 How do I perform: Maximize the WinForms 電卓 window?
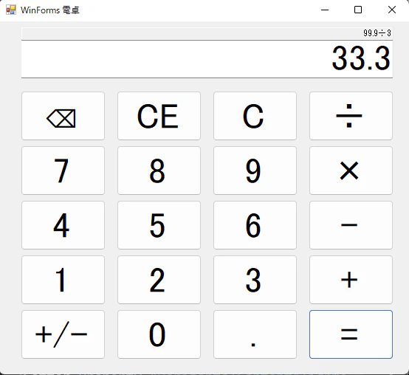tap(358, 10)
